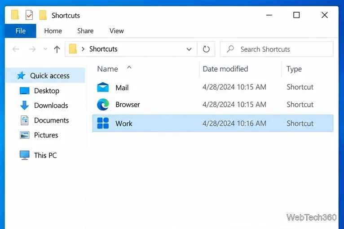Click the Work four-square icon

coord(103,123)
